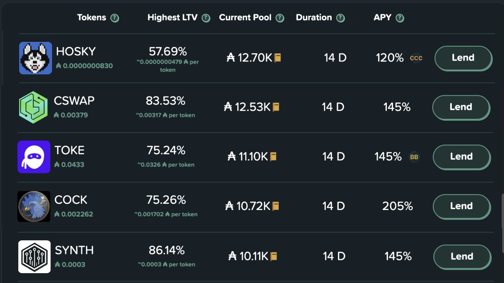This screenshot has width=504, height=283.
Task: Select the 12.70K pool amount
Action: (249, 58)
